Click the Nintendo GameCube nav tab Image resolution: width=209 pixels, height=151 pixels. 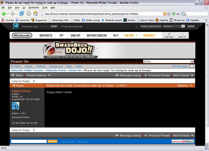point(97,35)
